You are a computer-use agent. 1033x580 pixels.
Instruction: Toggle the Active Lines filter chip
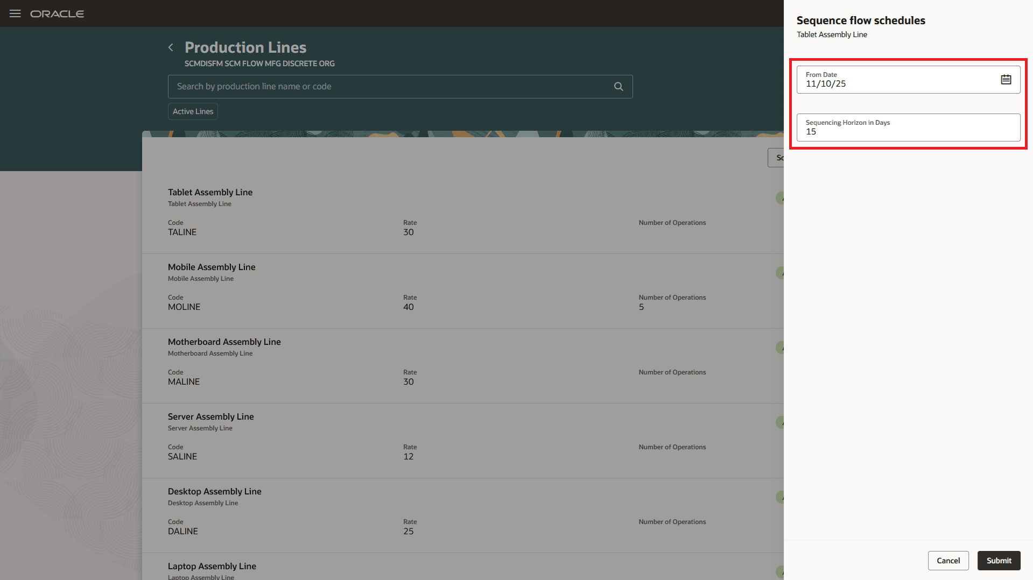(x=192, y=111)
